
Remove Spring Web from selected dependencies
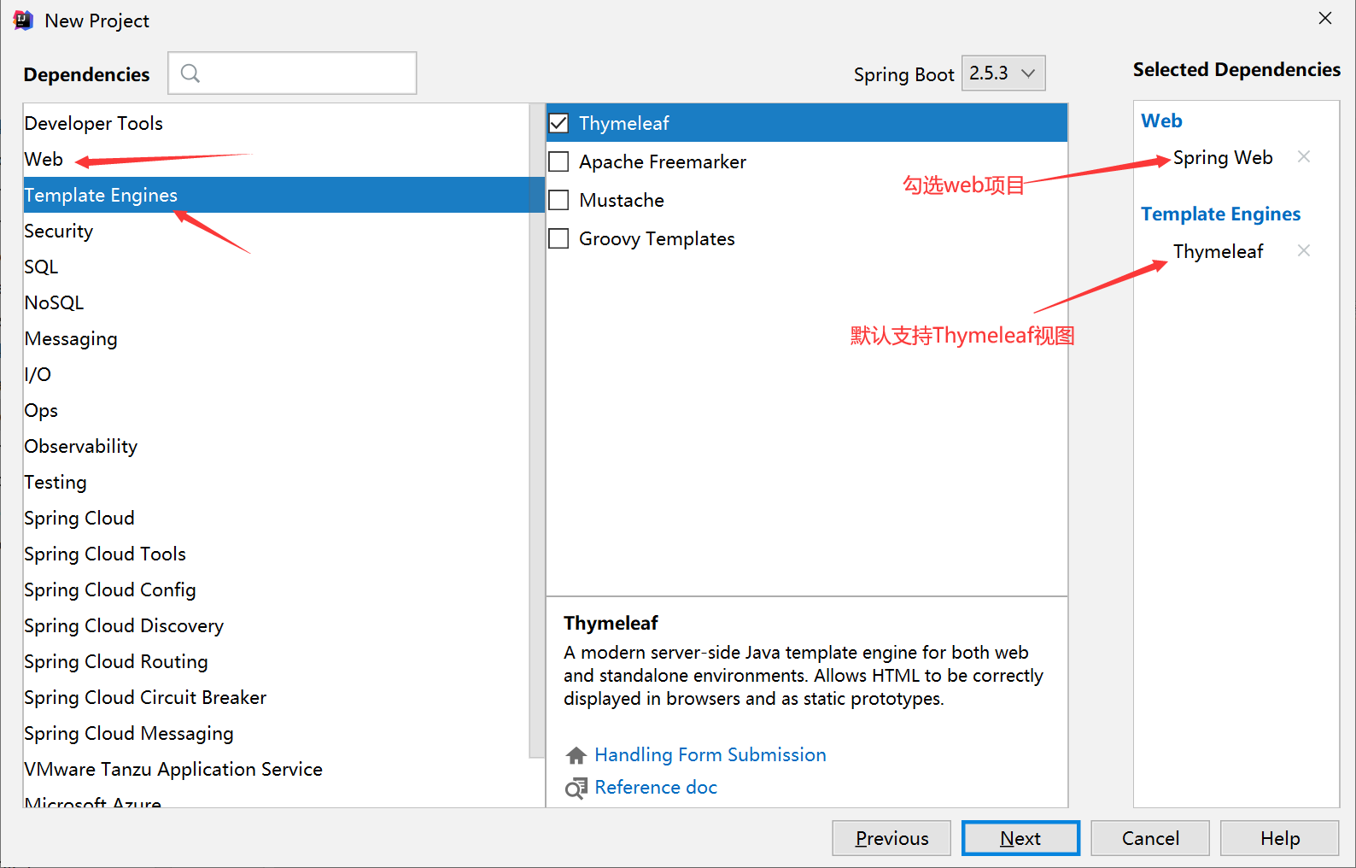click(x=1303, y=156)
